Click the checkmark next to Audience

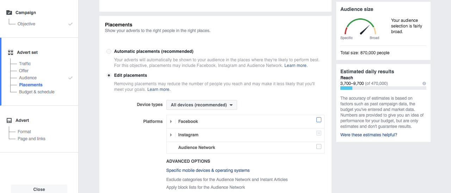coord(70,78)
